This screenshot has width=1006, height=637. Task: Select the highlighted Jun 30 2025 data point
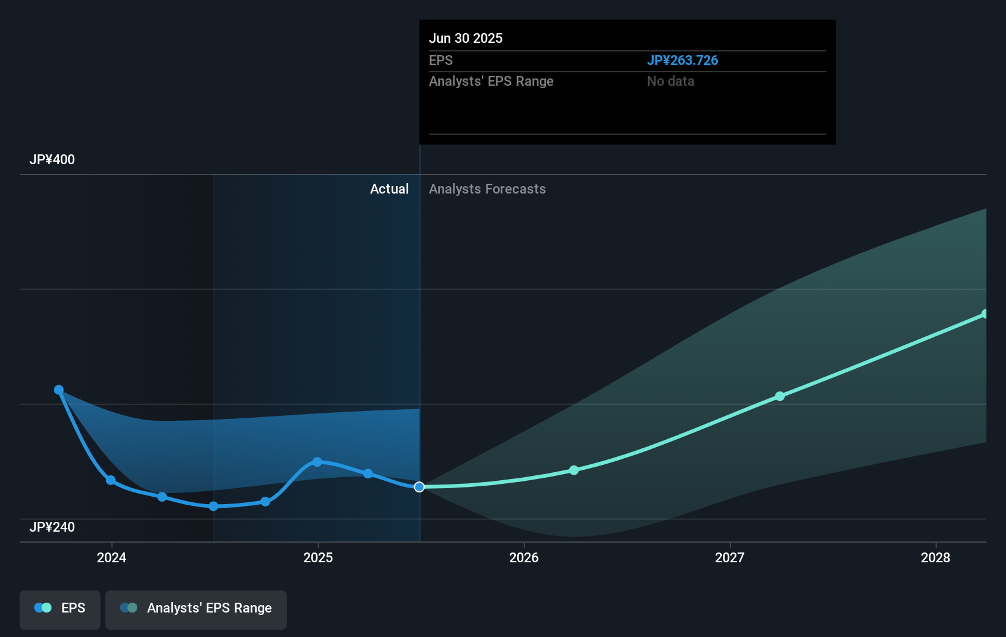[x=420, y=487]
